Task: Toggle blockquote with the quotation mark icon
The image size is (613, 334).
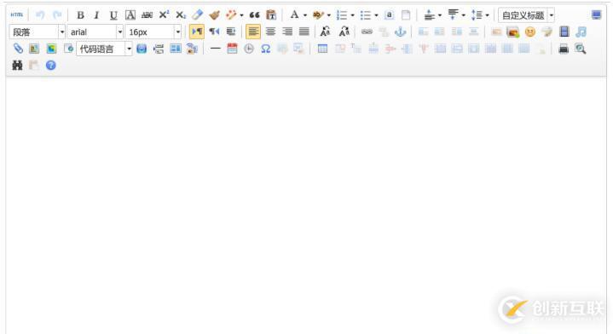Action: point(255,14)
